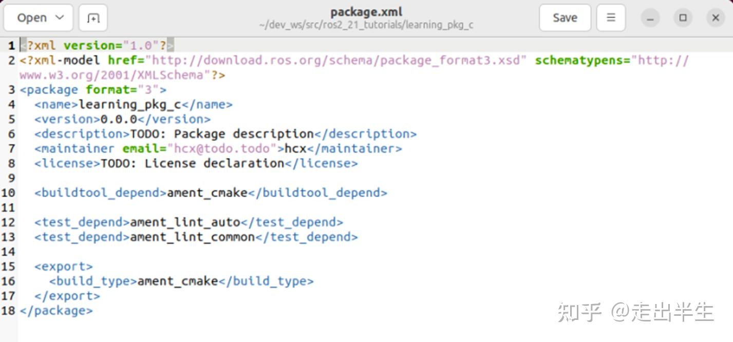This screenshot has height=342, width=733.
Task: Click the learning_pkg_c name text
Action: pyautogui.click(x=129, y=105)
